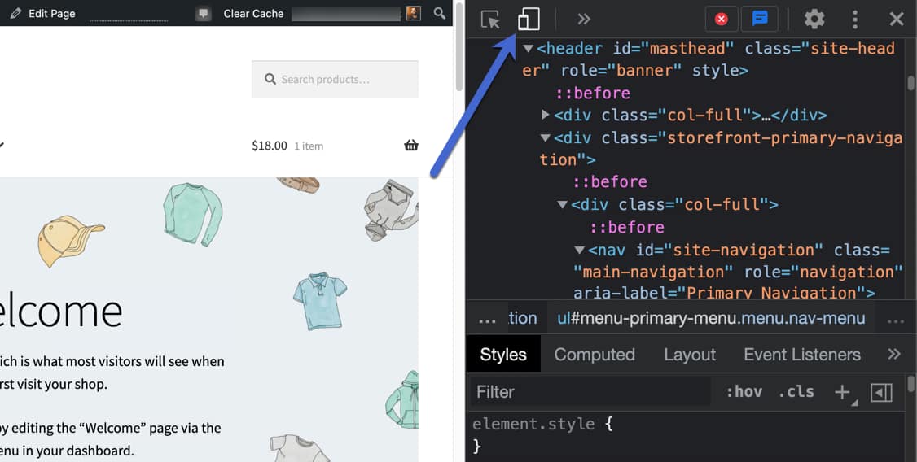Toggle the .cls class editor button

[796, 392]
